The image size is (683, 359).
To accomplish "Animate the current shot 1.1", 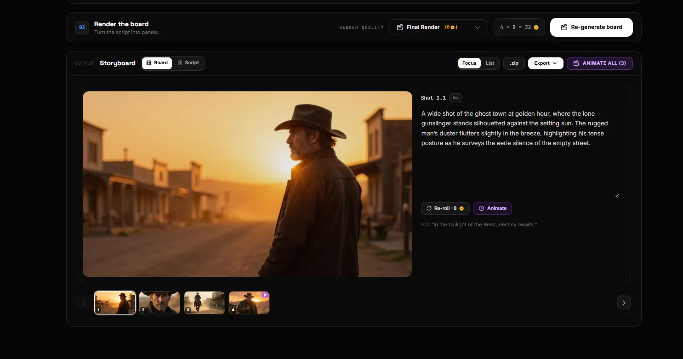I will click(x=492, y=208).
